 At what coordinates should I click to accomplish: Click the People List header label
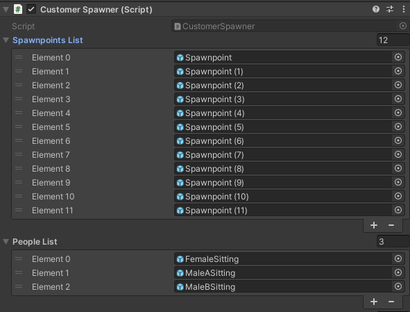pos(35,242)
